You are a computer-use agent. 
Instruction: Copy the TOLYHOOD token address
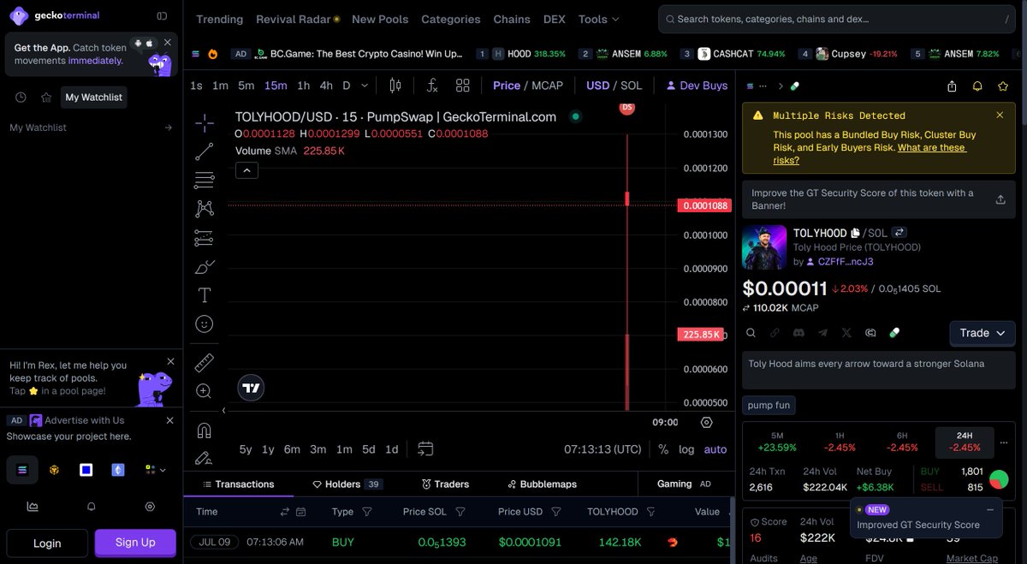(x=855, y=233)
